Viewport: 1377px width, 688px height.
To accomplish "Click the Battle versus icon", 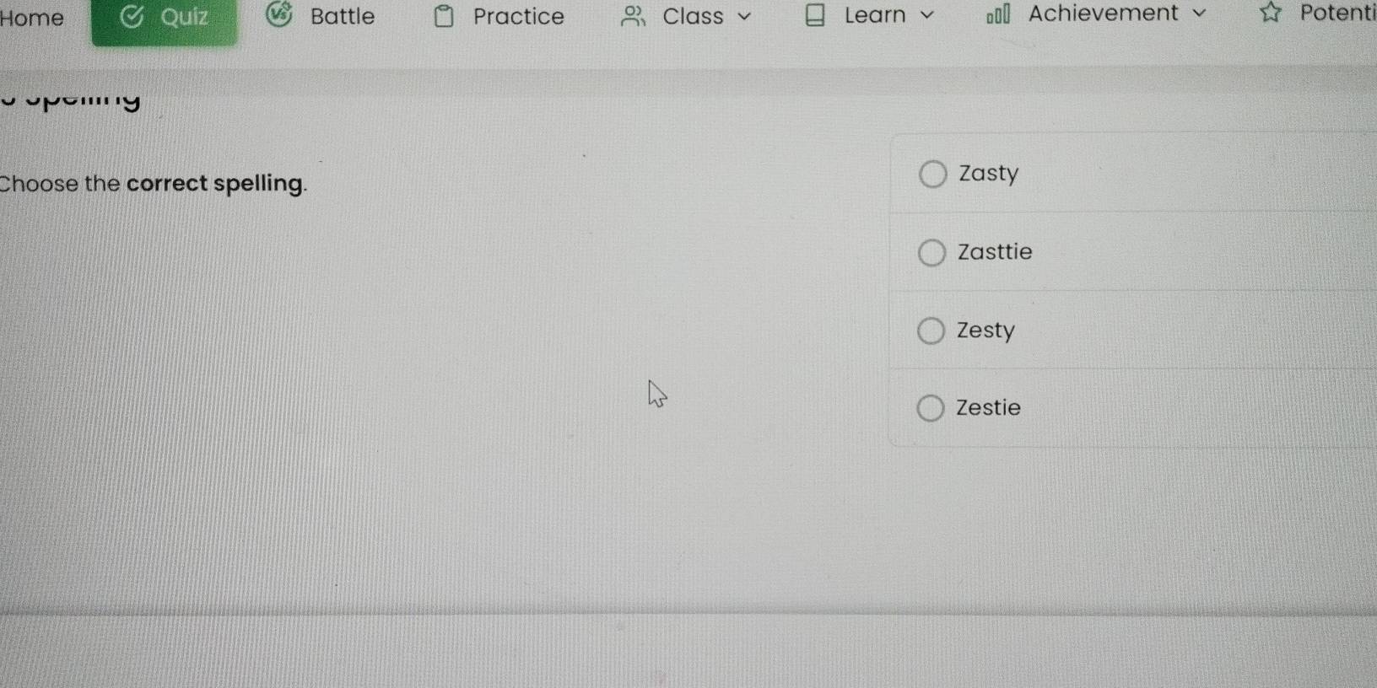I will pos(279,14).
